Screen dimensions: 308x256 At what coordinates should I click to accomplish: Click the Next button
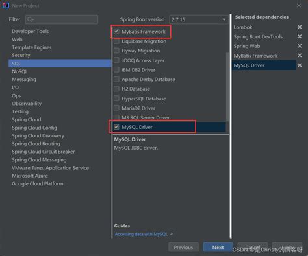click(218, 247)
